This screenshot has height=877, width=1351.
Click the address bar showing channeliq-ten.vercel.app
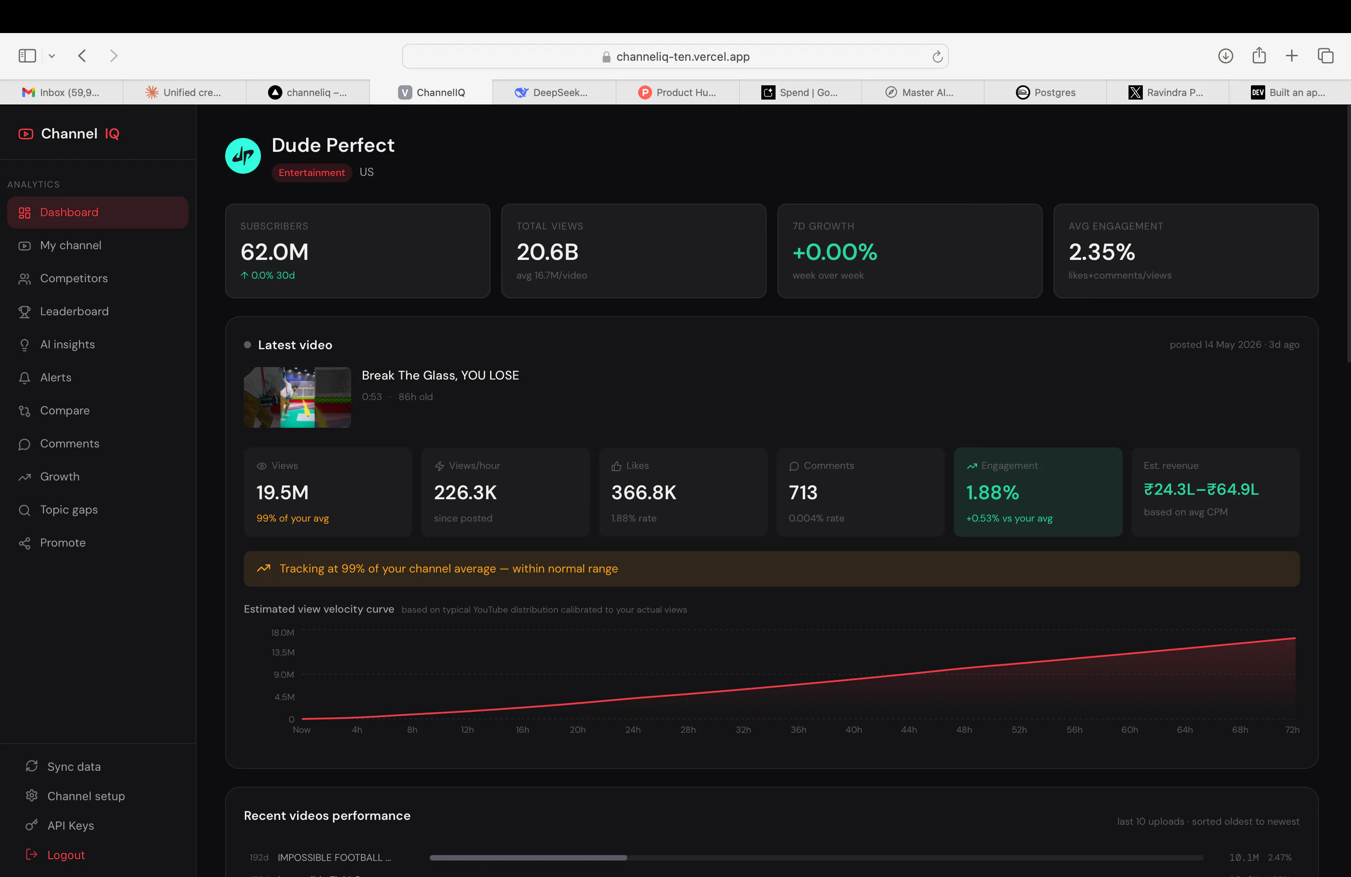pos(675,56)
